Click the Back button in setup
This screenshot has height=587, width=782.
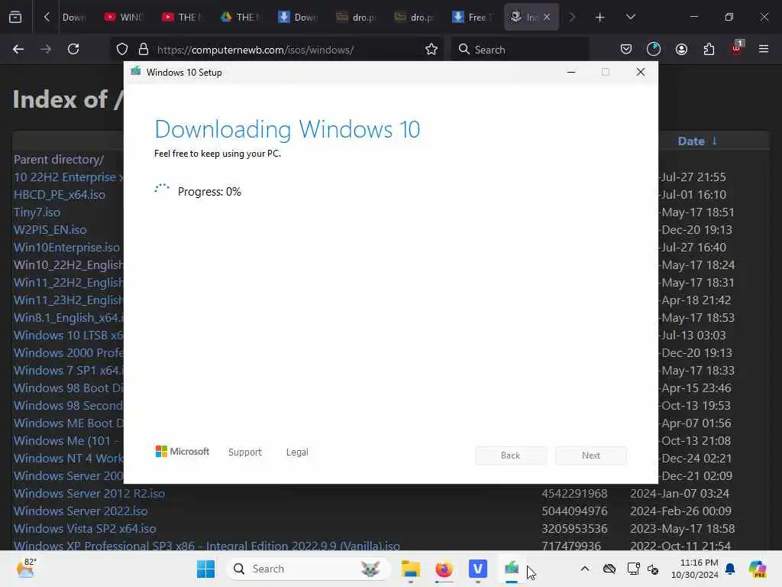coord(511,456)
